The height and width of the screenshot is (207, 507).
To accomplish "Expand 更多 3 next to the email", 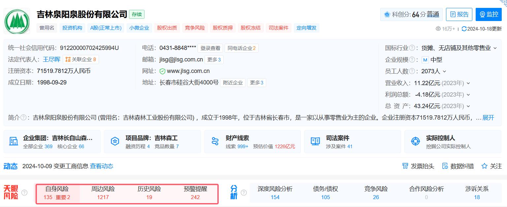I will click(214, 60).
